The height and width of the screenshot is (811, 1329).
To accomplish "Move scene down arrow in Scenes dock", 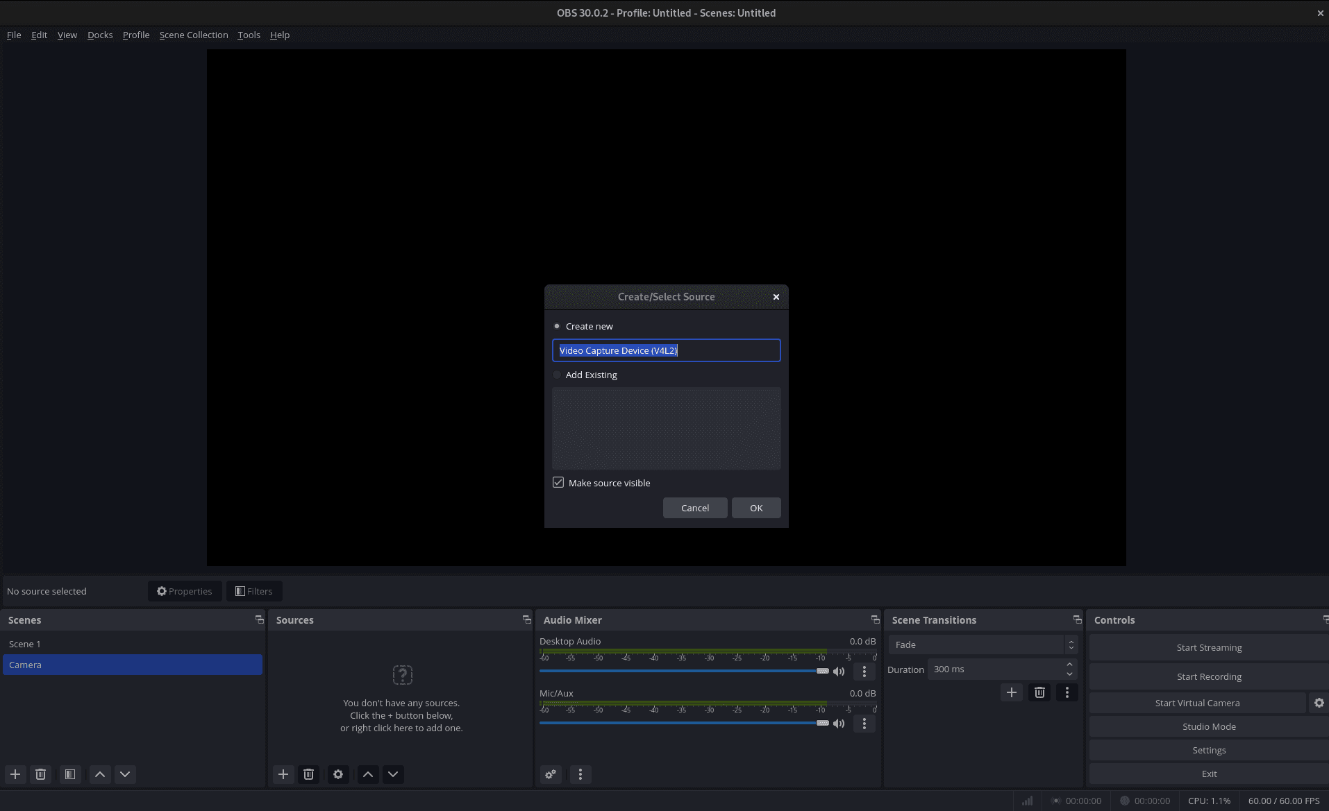I will [125, 774].
